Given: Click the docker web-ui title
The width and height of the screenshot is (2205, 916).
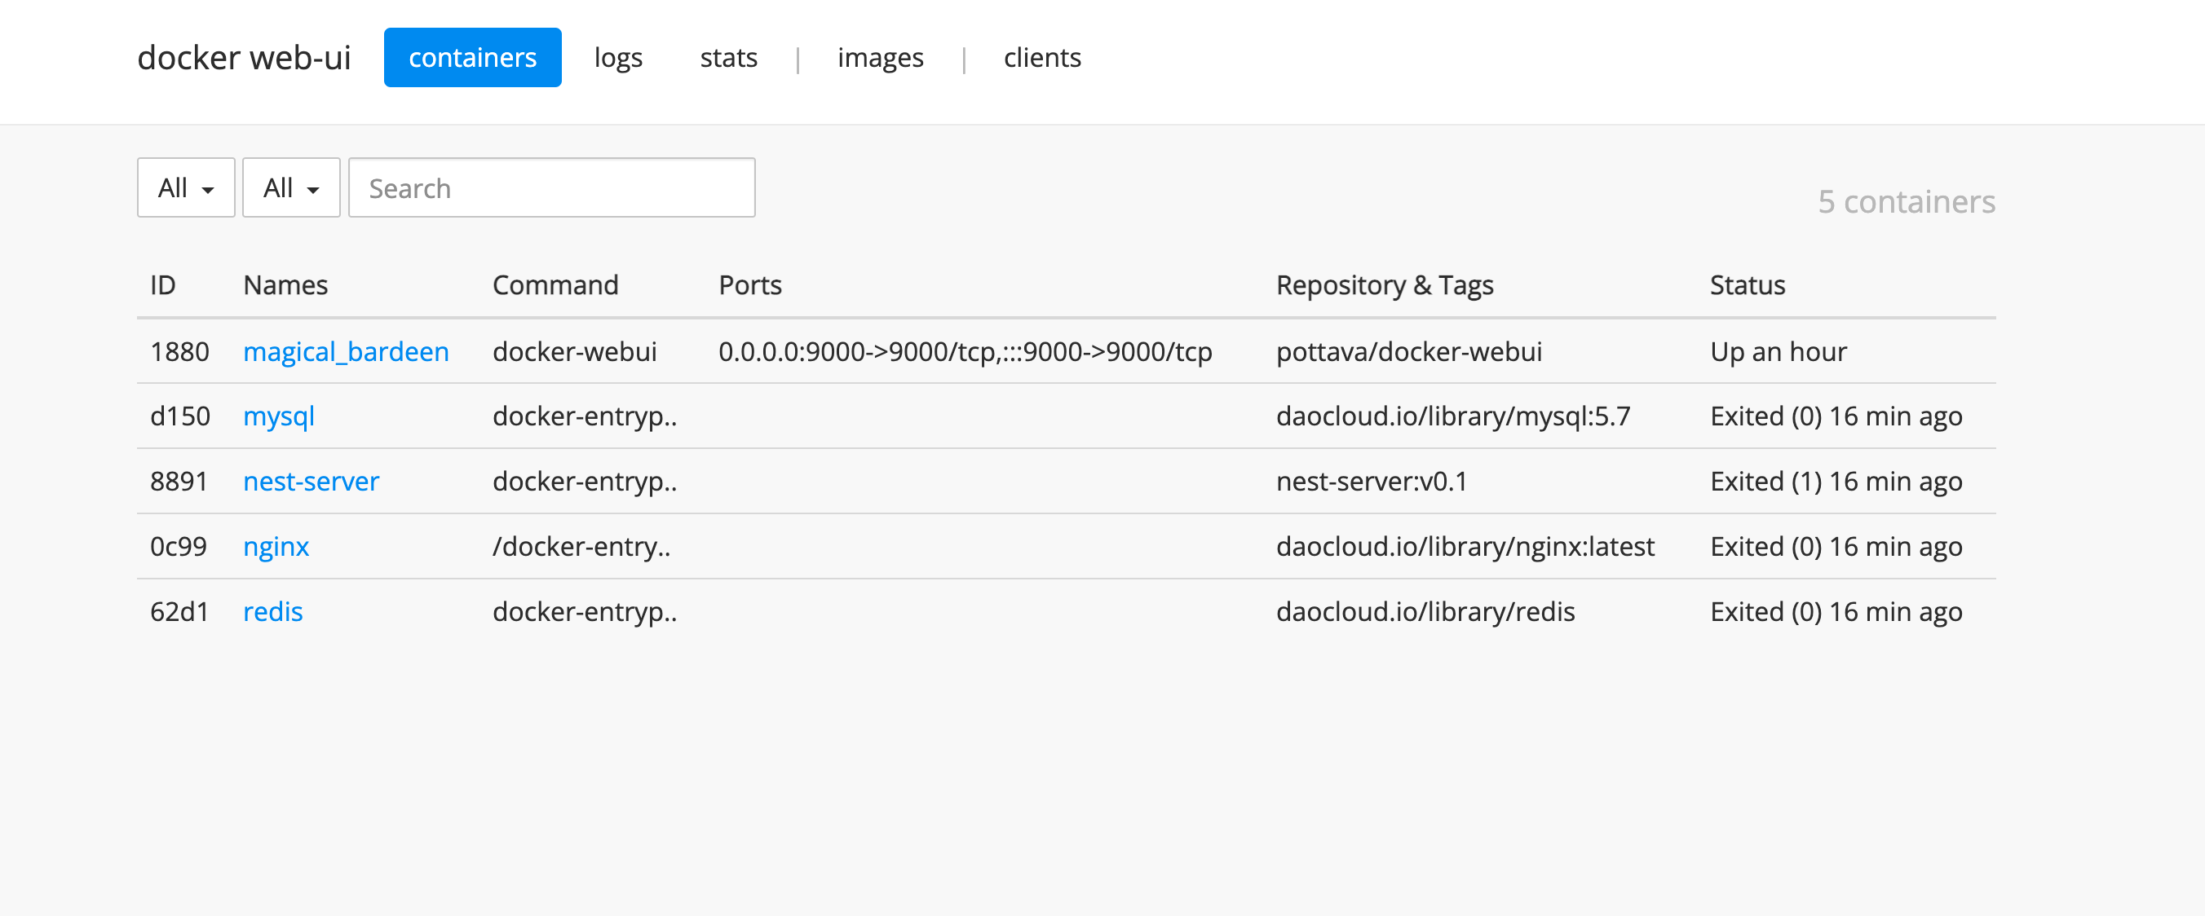Looking at the screenshot, I should pyautogui.click(x=244, y=57).
